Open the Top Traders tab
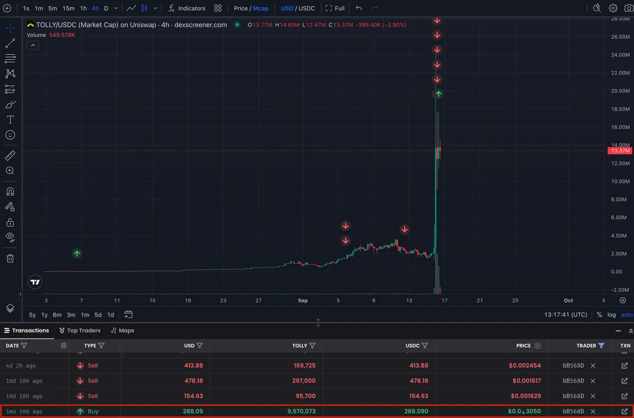The height and width of the screenshot is (418, 634). pos(80,330)
